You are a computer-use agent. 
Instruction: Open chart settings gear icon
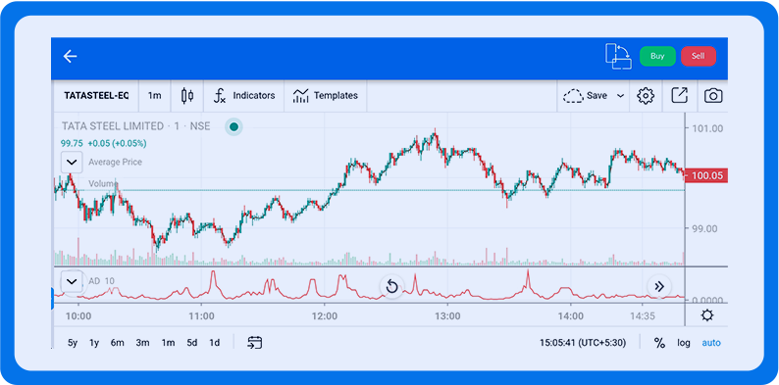(x=645, y=96)
